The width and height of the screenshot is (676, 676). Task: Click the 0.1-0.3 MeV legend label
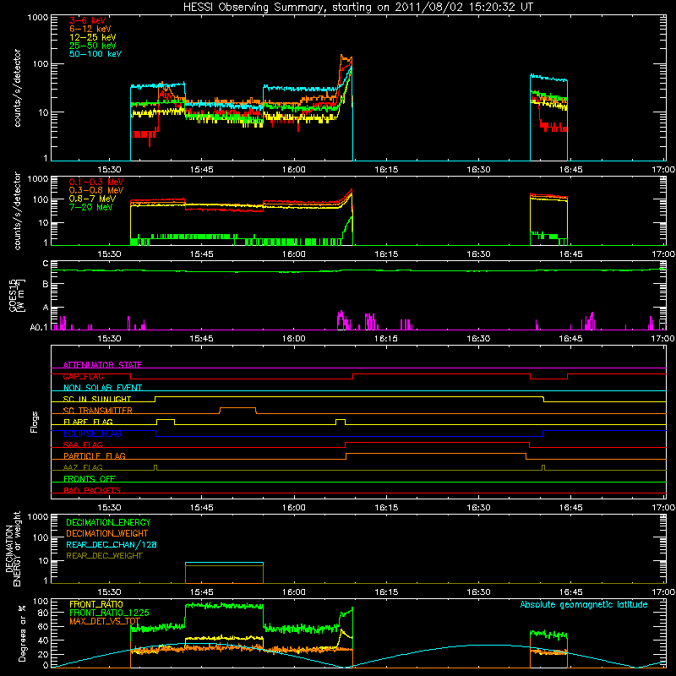tap(96, 182)
